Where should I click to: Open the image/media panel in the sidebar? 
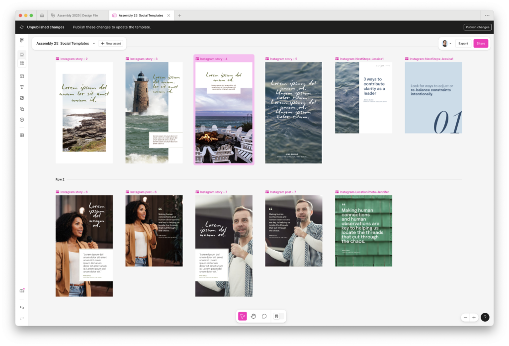pos(21,98)
